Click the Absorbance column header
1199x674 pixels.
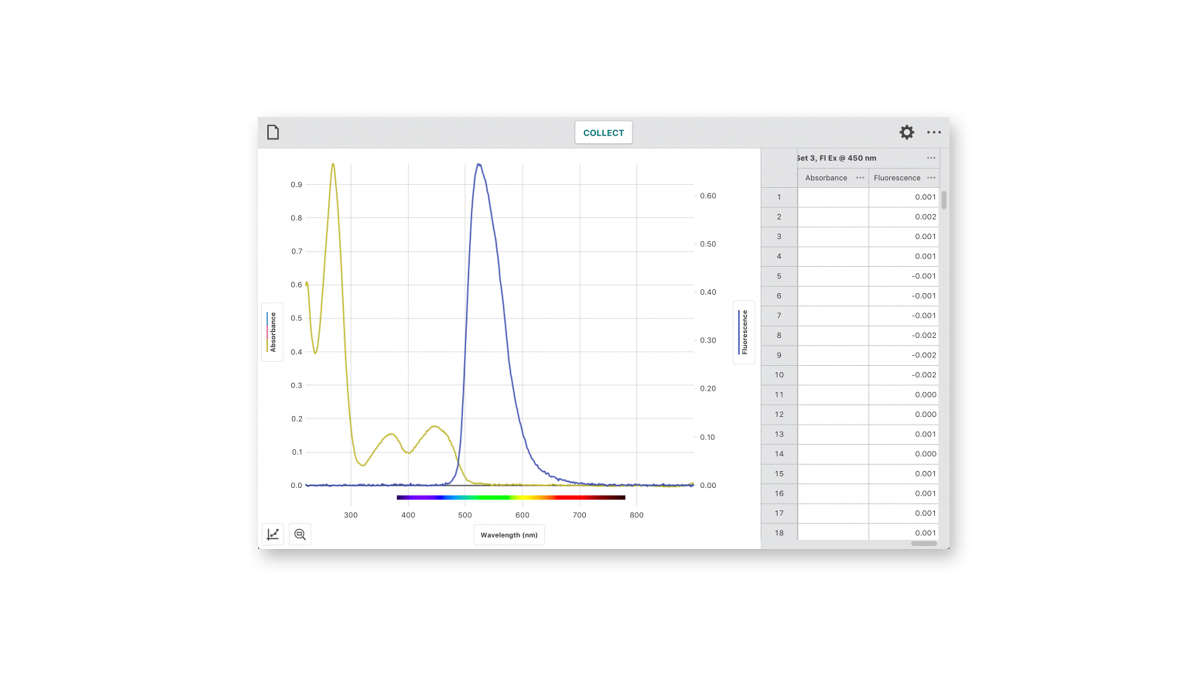pos(826,177)
